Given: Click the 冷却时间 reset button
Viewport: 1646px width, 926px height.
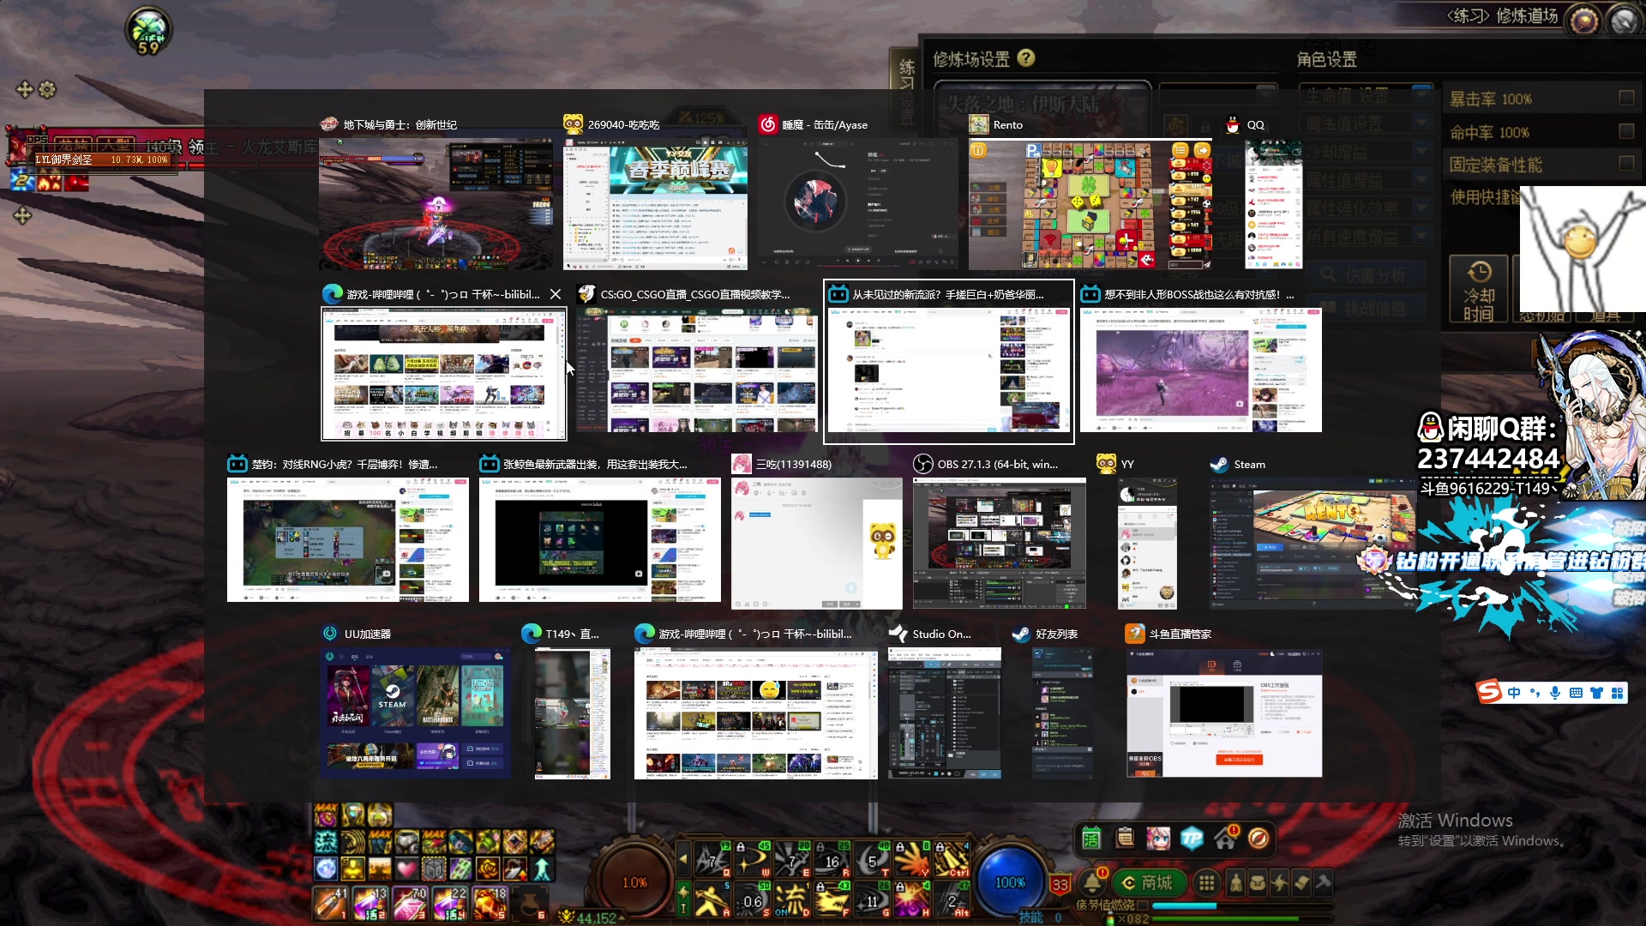Looking at the screenshot, I should 1479,291.
